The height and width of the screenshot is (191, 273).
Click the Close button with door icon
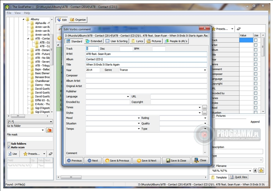click(200, 160)
